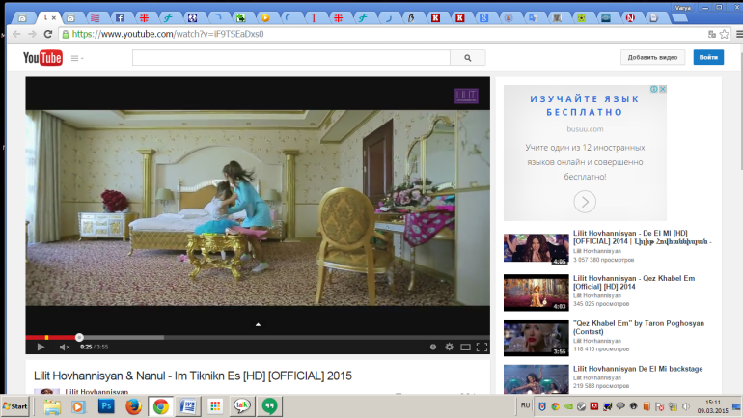The width and height of the screenshot is (743, 418).
Task: Open Microsoft Word from the taskbar
Action: [x=188, y=406]
